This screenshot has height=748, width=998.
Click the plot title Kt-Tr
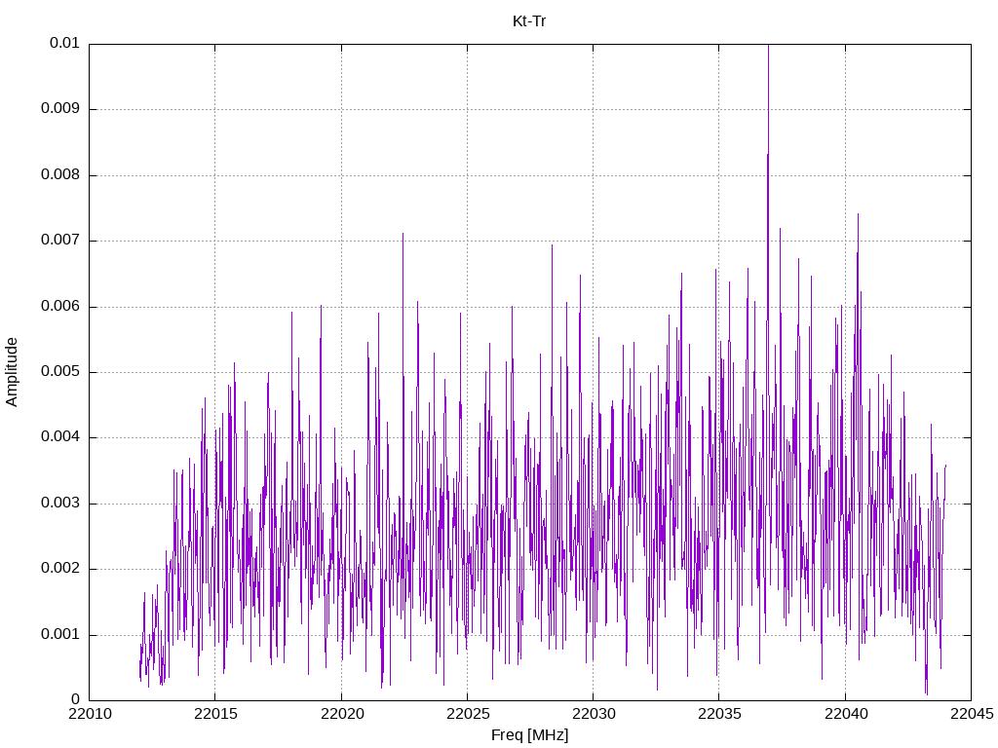tap(529, 21)
